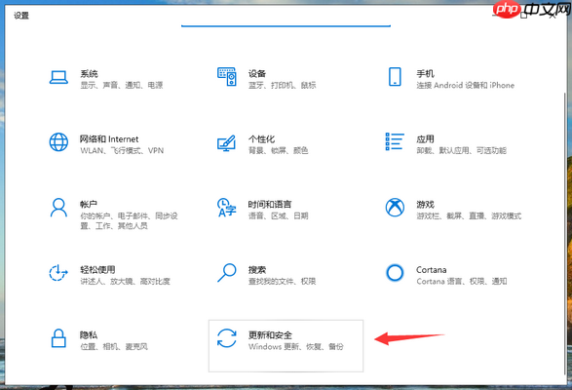Click the WLAN、飞行模式、VPN description
572x390 pixels.
coord(122,150)
